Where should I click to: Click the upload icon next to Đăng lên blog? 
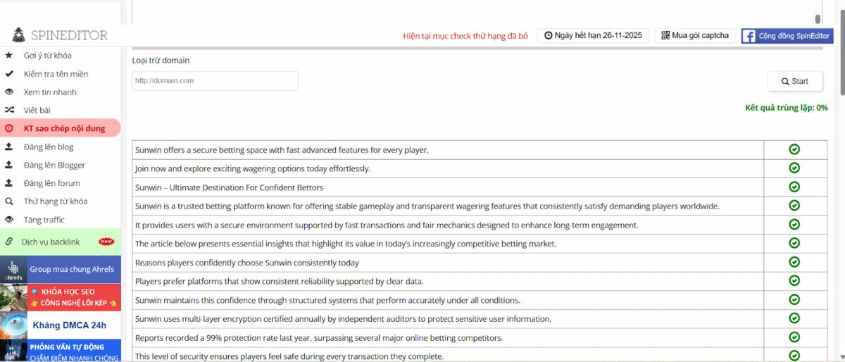coord(9,147)
